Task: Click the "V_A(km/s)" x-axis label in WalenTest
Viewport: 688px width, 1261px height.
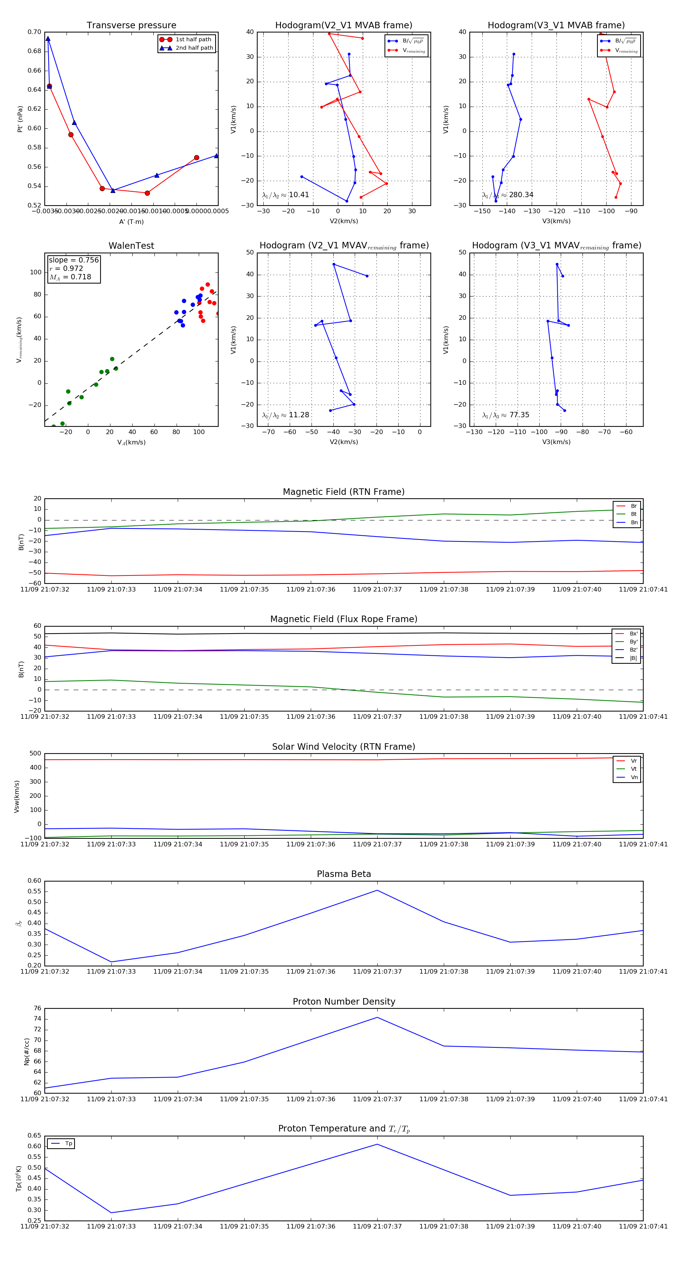Action: click(x=131, y=442)
